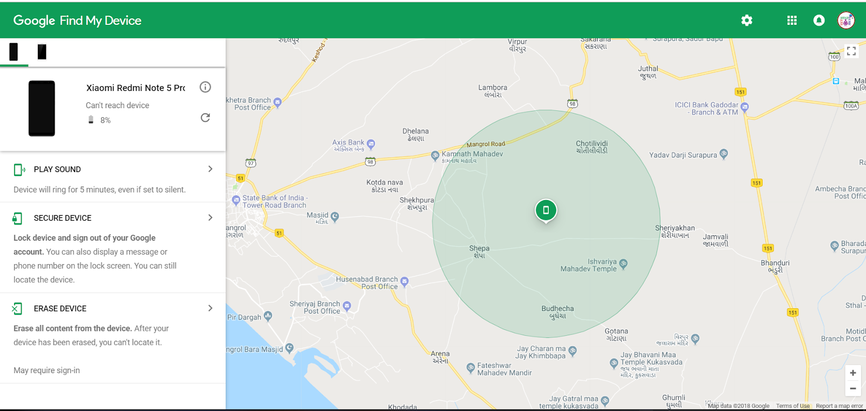Click the Play Sound phone icon

coord(19,170)
